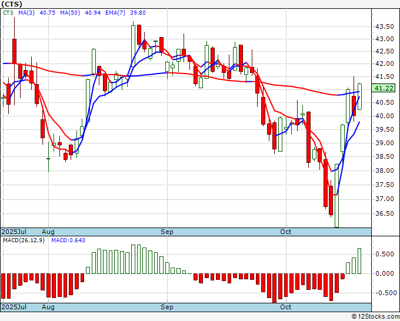Click the 38.00 price axis label
400x321 pixels.
(x=385, y=170)
